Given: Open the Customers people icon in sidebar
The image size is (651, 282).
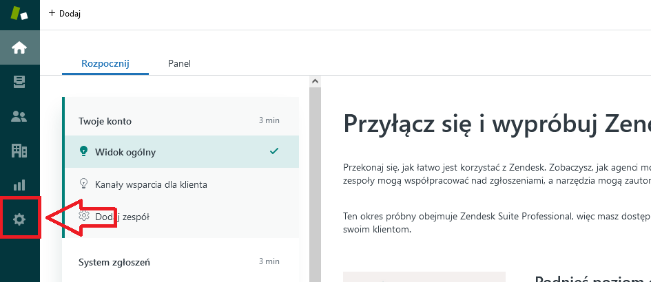Looking at the screenshot, I should coord(19,116).
